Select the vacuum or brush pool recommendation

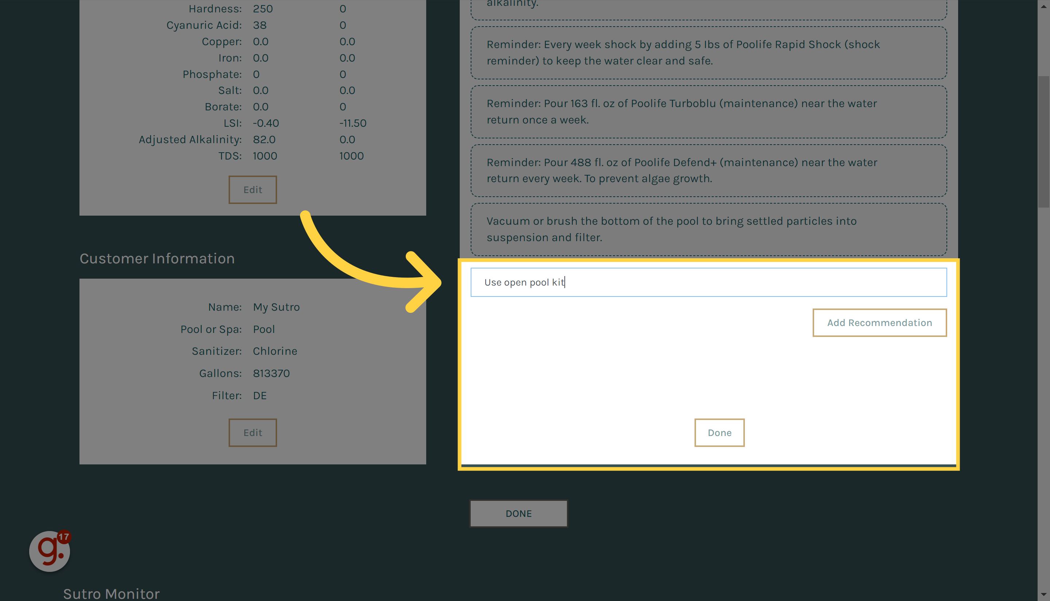click(x=708, y=229)
